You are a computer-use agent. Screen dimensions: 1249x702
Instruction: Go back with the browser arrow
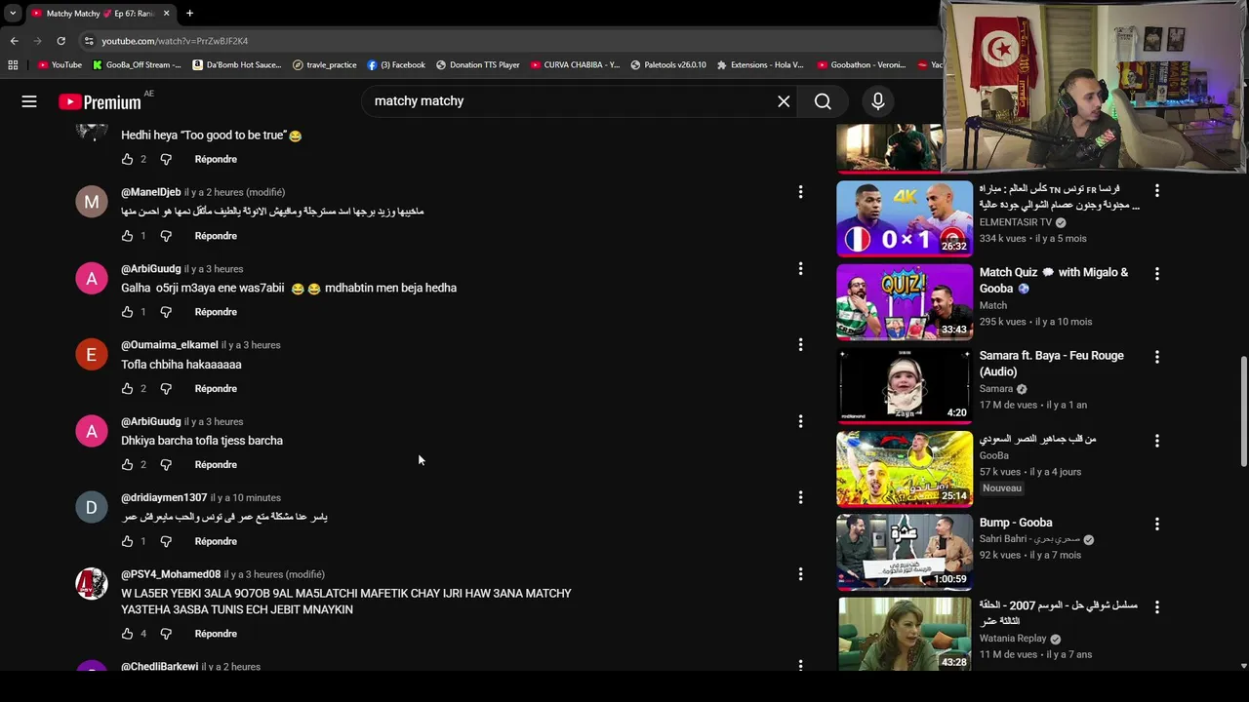click(x=14, y=41)
